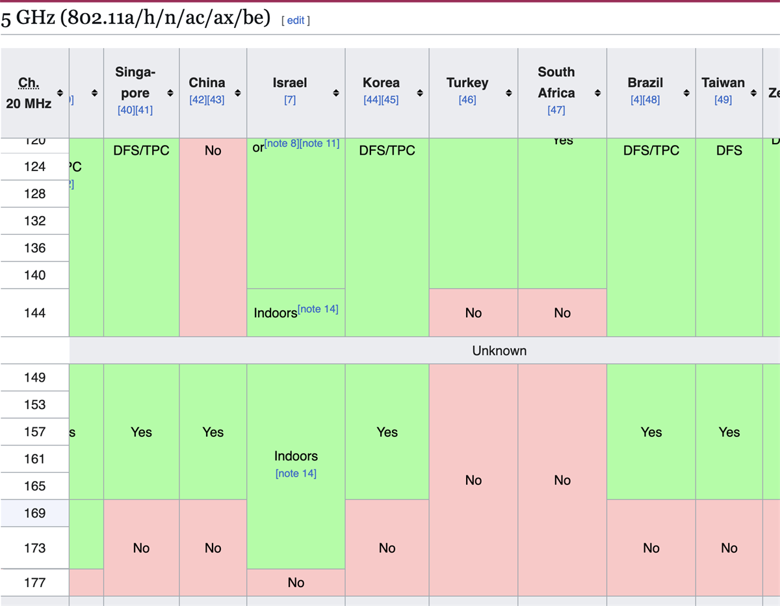
Task: Follow reference [7] under Israel header
Action: point(290,99)
